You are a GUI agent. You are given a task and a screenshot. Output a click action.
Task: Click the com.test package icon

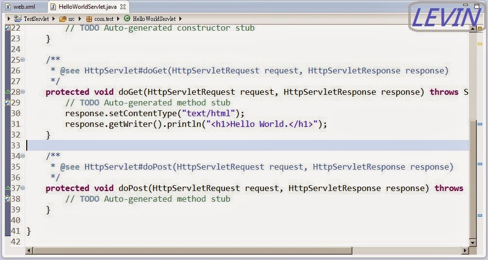(x=89, y=19)
